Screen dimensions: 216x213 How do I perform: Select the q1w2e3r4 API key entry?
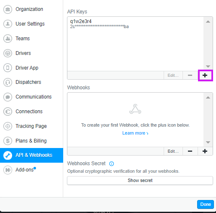tap(135, 24)
